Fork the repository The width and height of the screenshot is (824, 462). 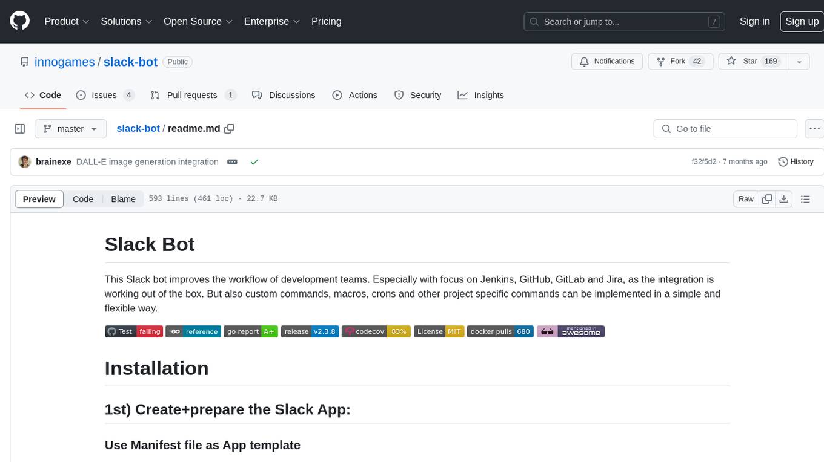pyautogui.click(x=680, y=62)
